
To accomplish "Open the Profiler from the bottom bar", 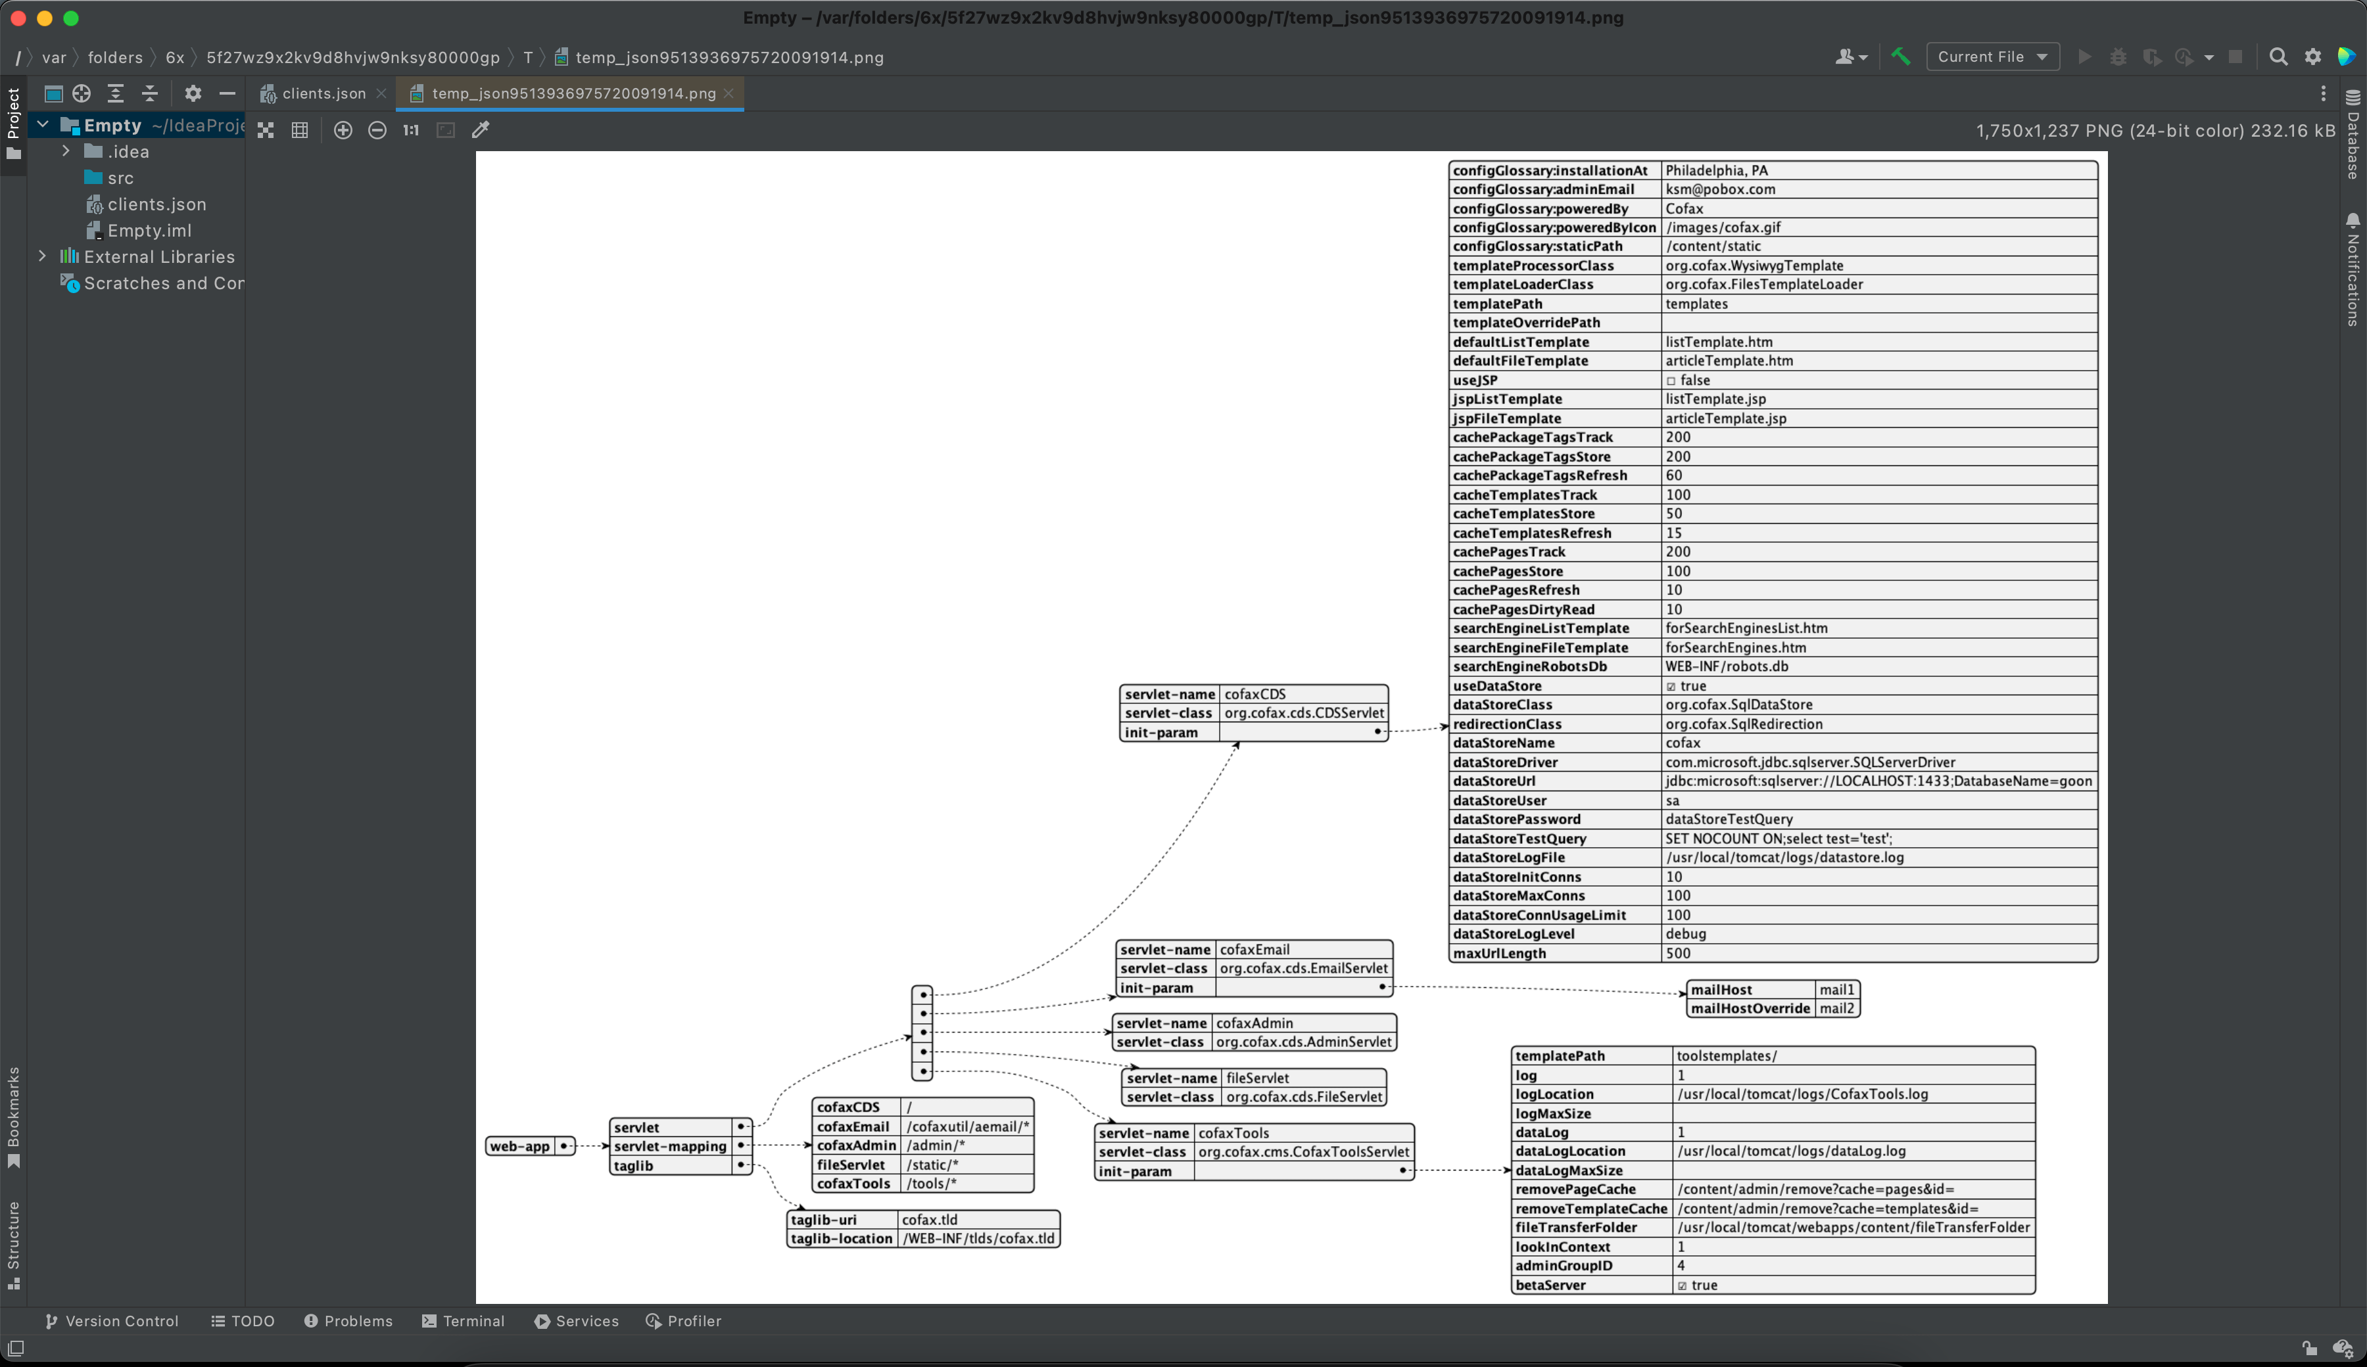I will (x=684, y=1321).
